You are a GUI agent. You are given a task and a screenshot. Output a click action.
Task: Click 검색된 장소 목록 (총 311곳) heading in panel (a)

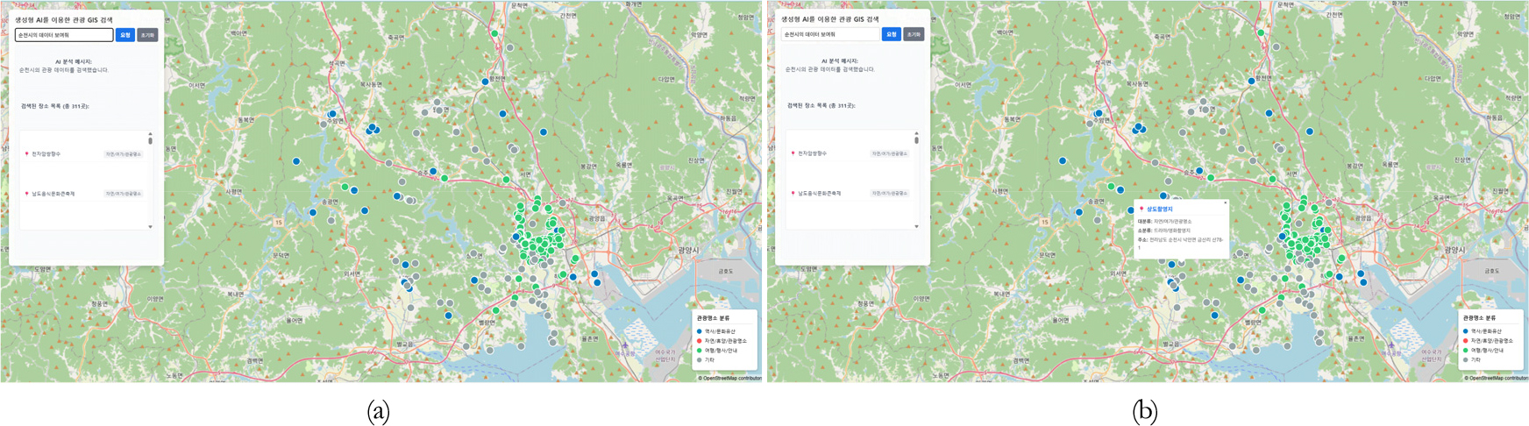(x=55, y=106)
